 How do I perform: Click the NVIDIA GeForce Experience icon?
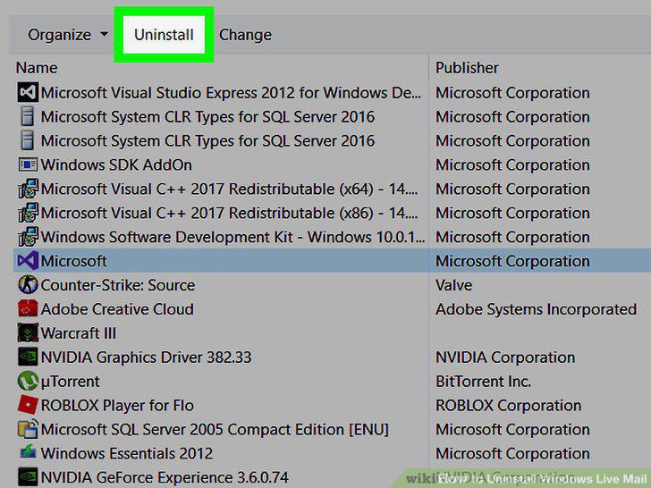coord(28,477)
